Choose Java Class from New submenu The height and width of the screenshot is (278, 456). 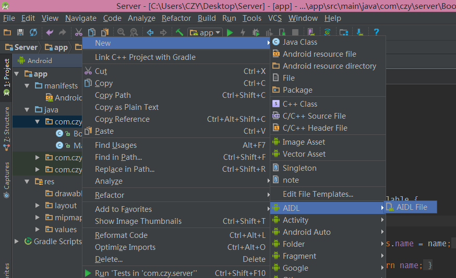pyautogui.click(x=299, y=42)
